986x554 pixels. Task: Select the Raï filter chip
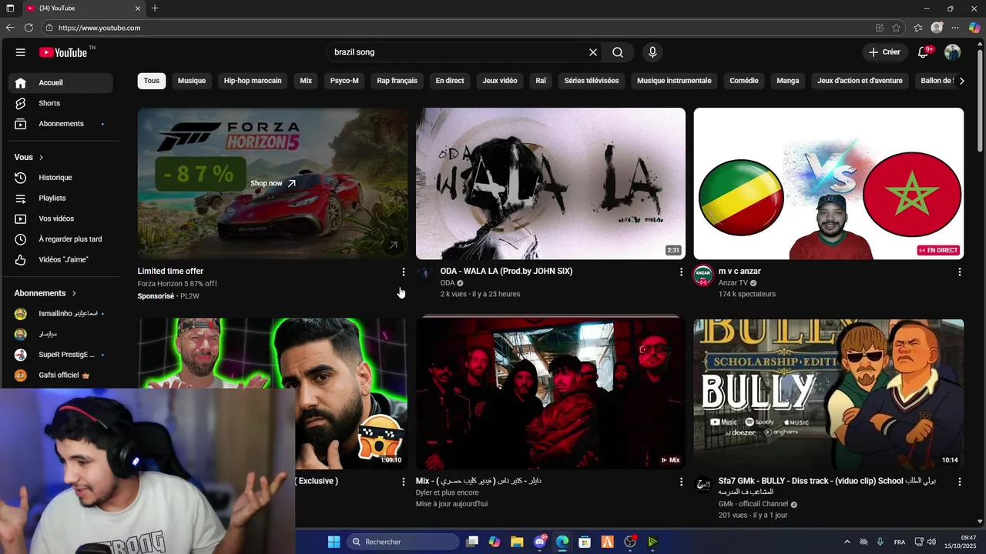pos(541,81)
